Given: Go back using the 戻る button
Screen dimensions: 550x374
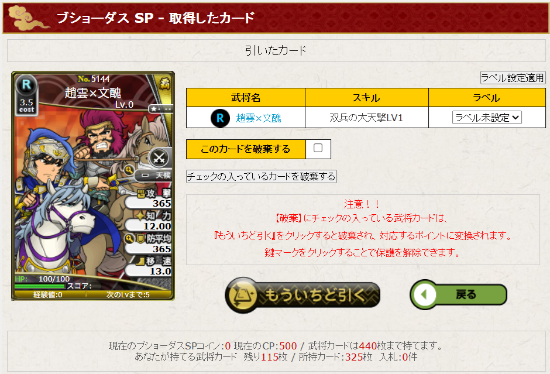Looking at the screenshot, I should pos(459,294).
